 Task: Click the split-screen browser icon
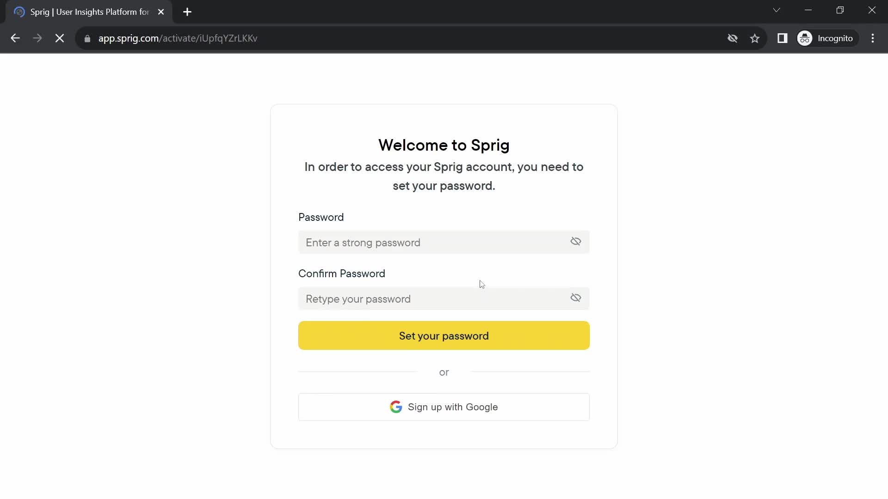click(x=783, y=38)
